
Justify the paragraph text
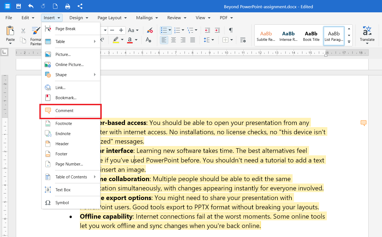click(193, 40)
